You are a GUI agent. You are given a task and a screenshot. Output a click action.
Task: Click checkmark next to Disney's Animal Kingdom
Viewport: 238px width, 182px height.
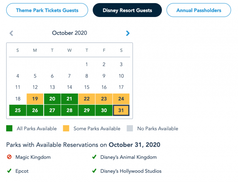point(94,157)
